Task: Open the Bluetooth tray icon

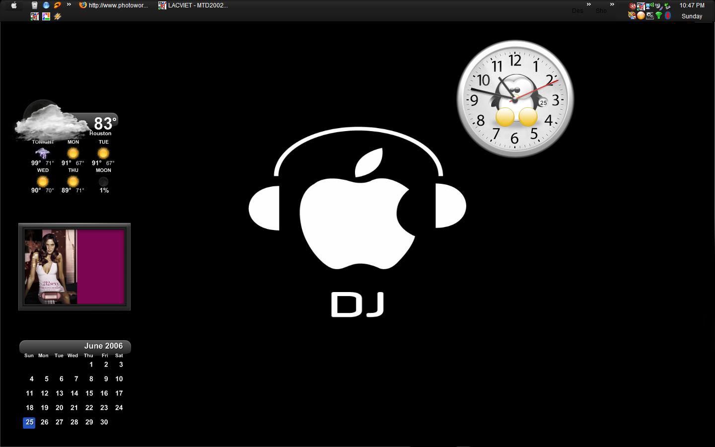Action: (x=668, y=15)
